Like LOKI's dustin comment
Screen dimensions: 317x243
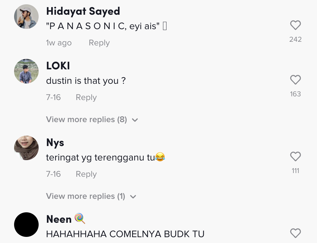coord(295,80)
